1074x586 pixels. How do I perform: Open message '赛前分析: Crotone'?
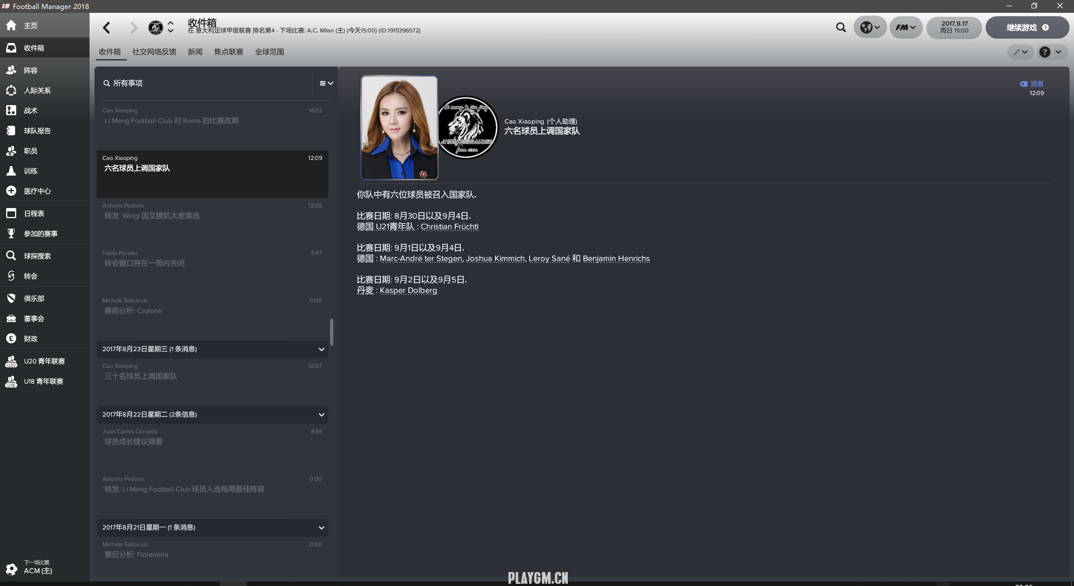(213, 316)
